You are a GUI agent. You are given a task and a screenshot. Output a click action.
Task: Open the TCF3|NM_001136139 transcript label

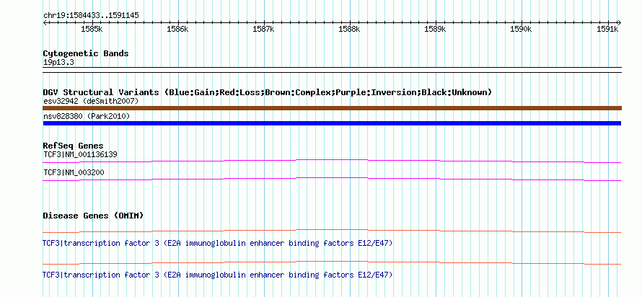pyautogui.click(x=80, y=155)
